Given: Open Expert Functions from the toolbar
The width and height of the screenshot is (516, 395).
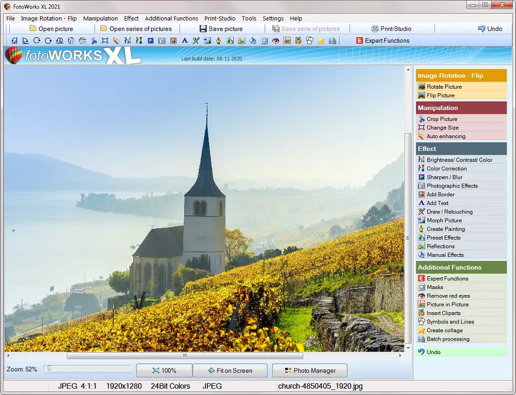Looking at the screenshot, I should click(x=382, y=40).
